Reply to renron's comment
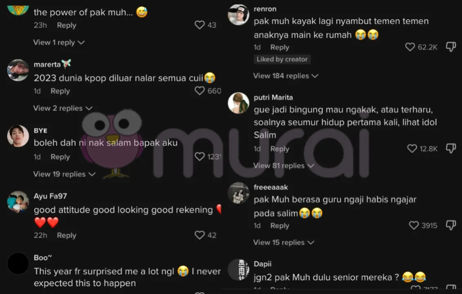The width and height of the screenshot is (462, 294). pos(280,47)
